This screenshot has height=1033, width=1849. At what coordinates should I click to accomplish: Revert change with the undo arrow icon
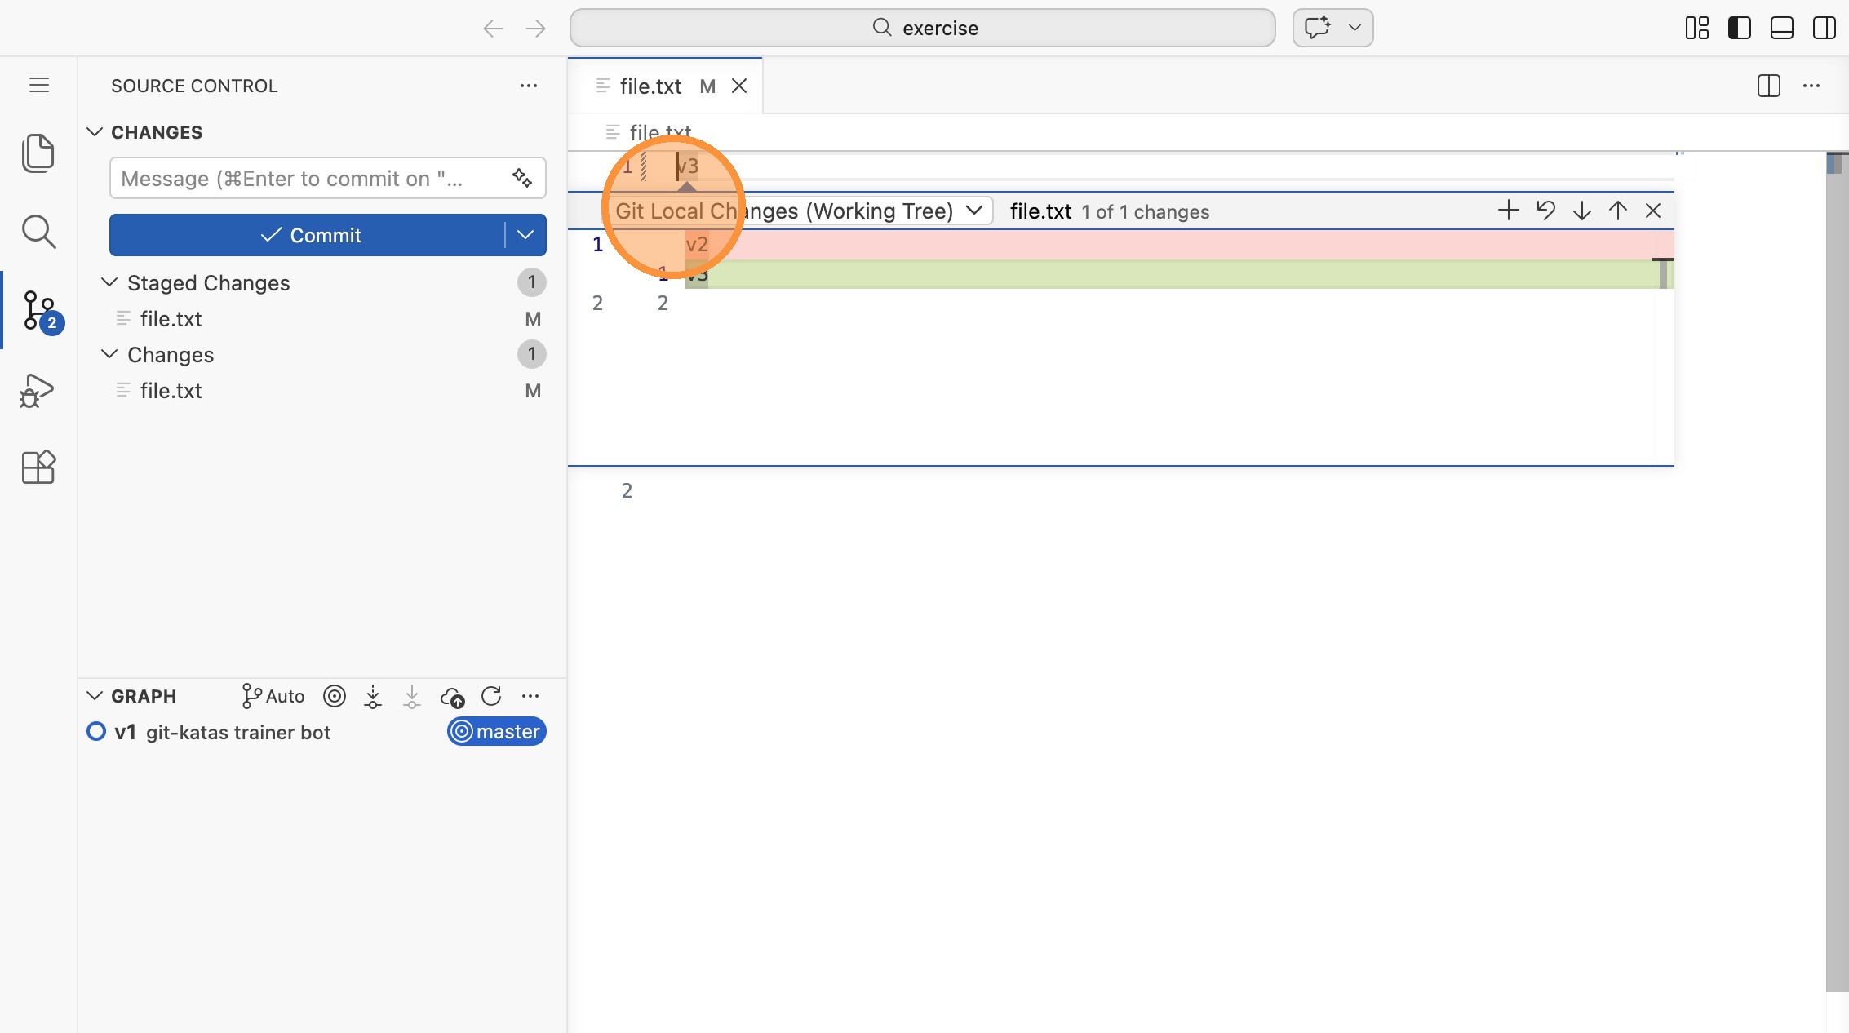point(1545,211)
